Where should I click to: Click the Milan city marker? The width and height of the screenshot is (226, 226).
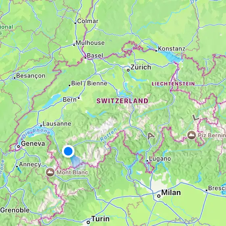(x=159, y=196)
